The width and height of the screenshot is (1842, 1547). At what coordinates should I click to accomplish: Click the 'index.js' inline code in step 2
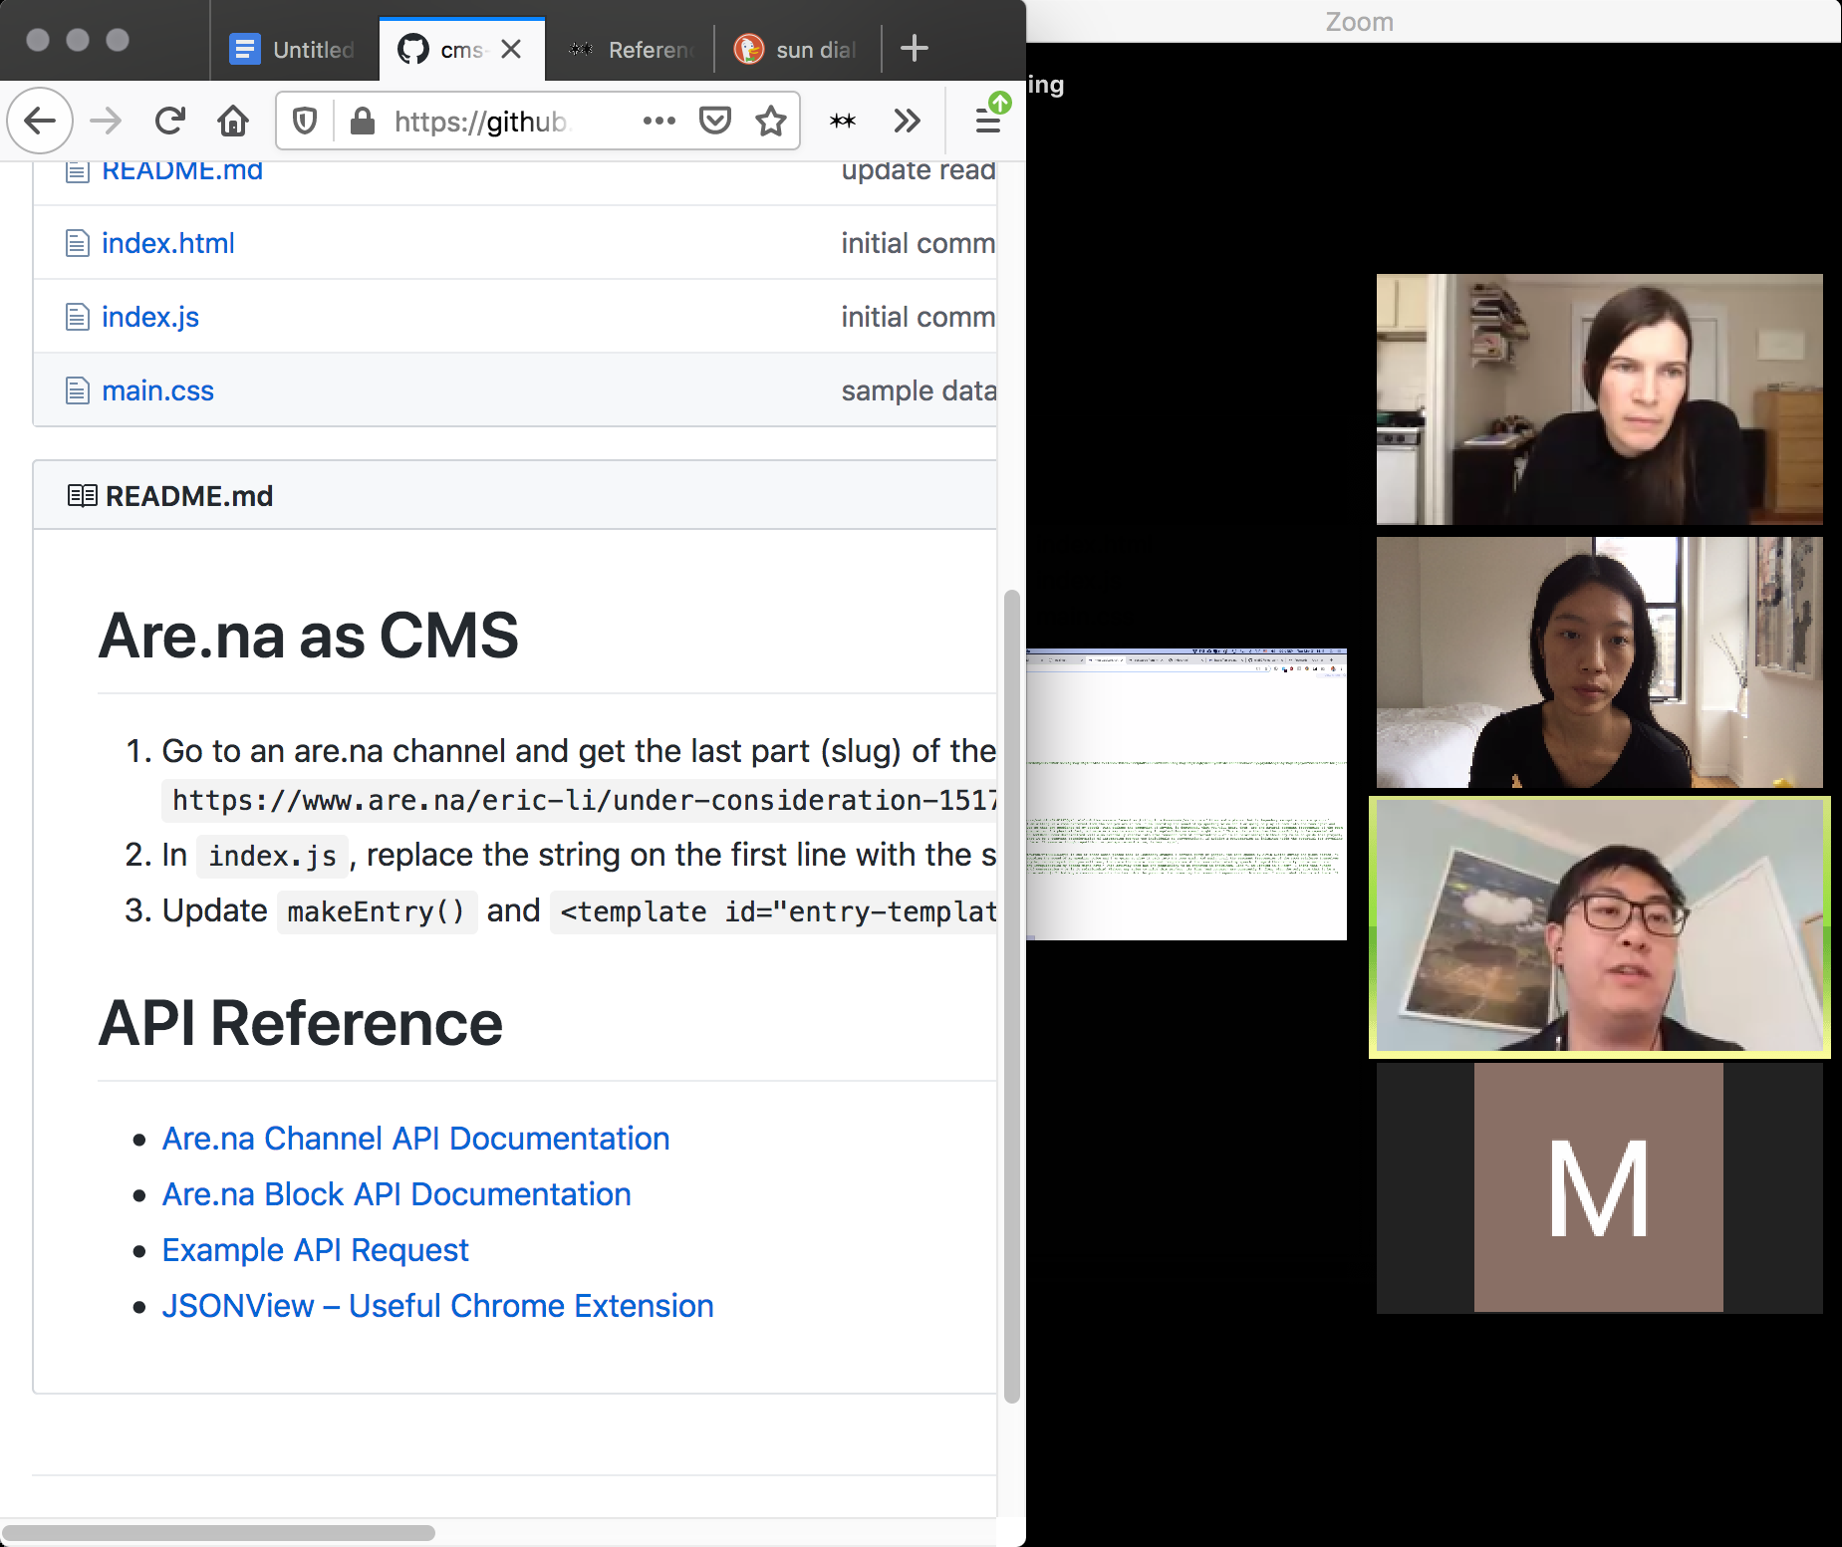pos(272,857)
